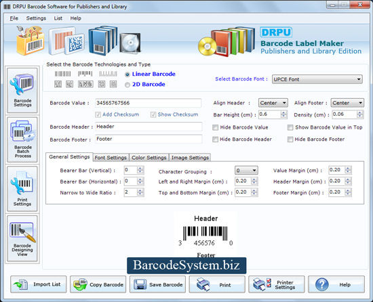
Task: Open the Help menu
Action: coord(76,18)
